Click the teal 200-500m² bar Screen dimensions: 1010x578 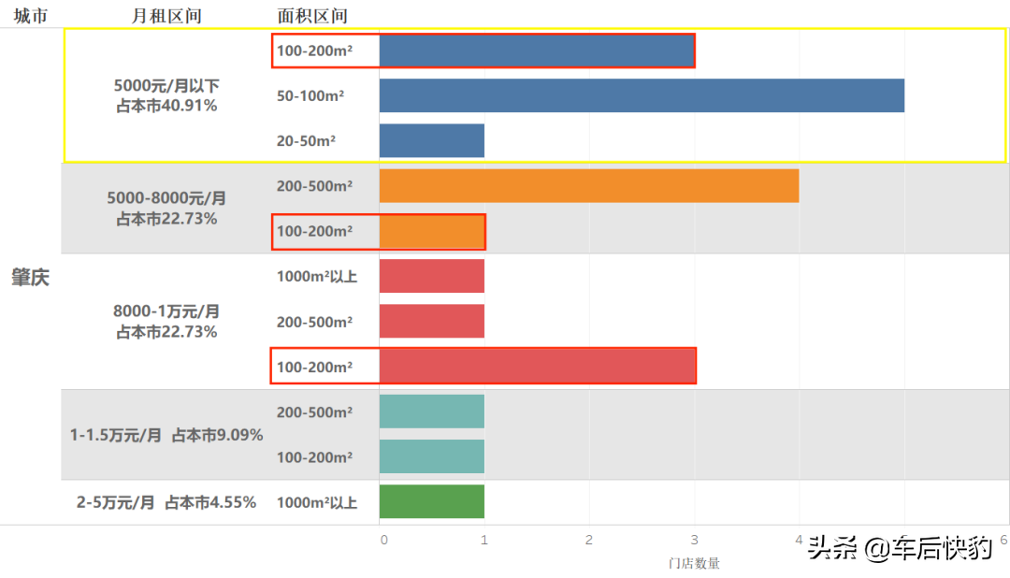pos(431,412)
